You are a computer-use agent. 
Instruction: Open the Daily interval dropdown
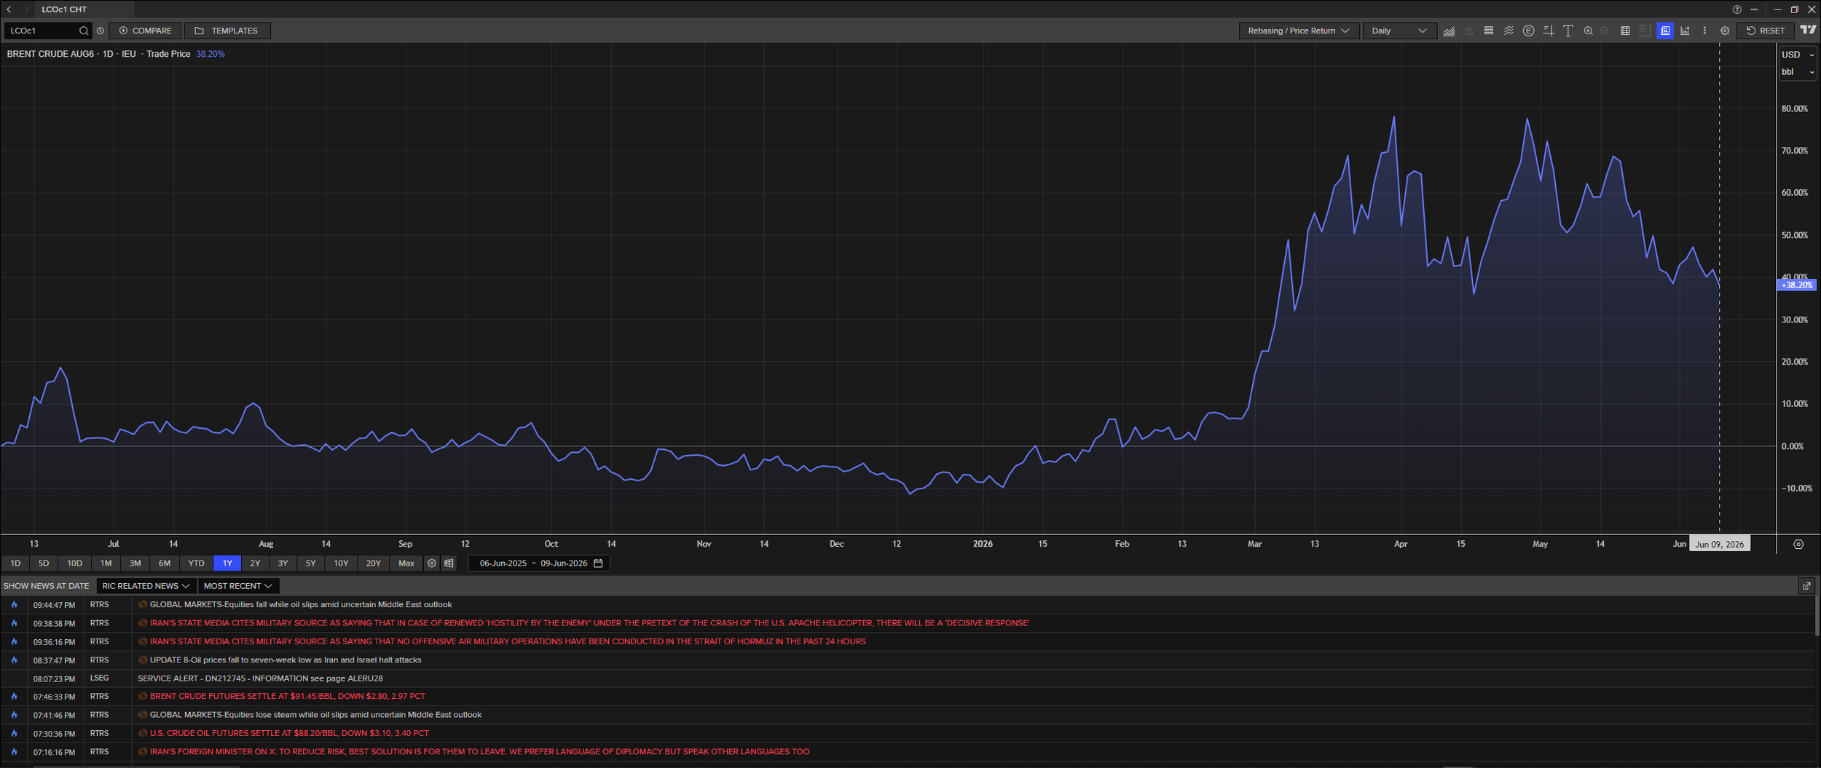(x=1399, y=31)
